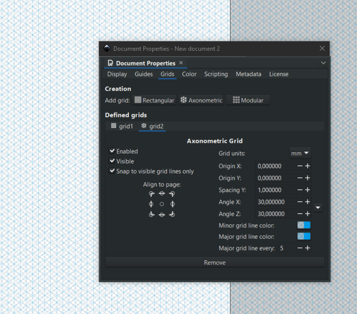
Task: Align grid to bottom-right page corner
Action: click(x=172, y=214)
